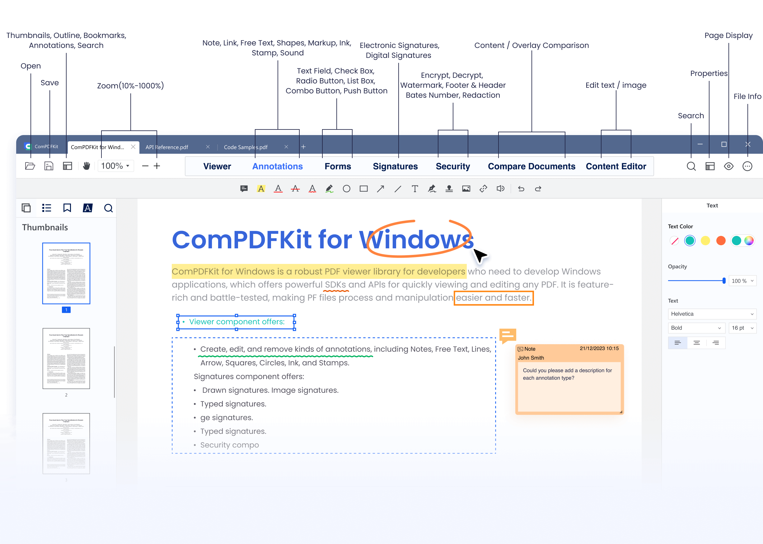
Task: Show Bookmarks panel in sidebar
Action: coord(67,208)
